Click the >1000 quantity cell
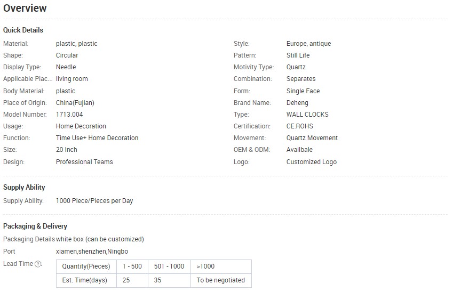The height and width of the screenshot is (292, 453). click(221, 266)
